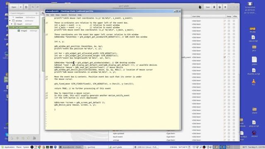Open the thumbs.script desktop file
This screenshot has height=149, width=265.
[x=254, y=72]
